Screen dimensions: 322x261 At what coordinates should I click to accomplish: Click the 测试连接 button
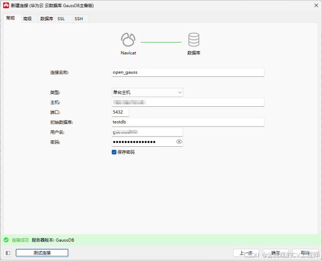tap(42, 253)
